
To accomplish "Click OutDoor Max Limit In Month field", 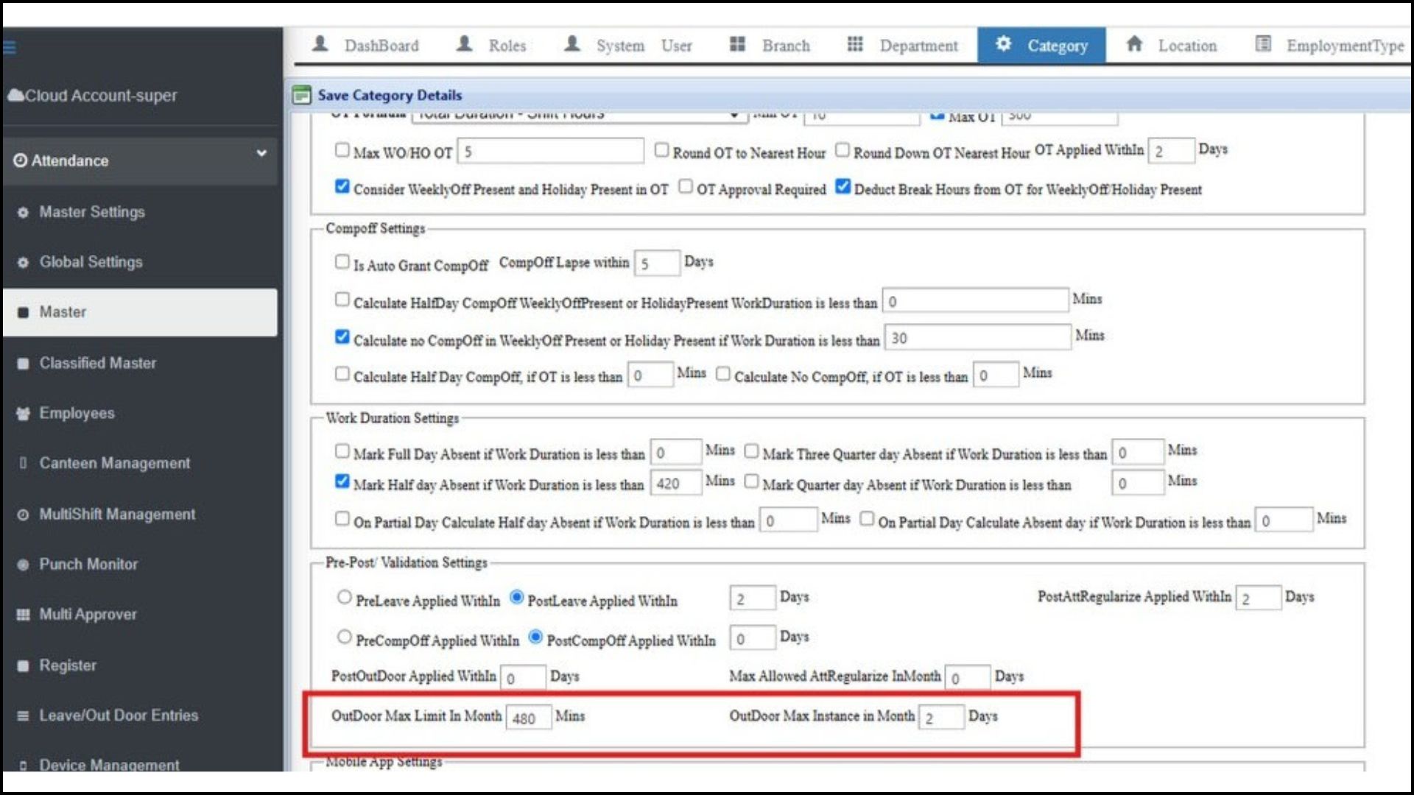I will click(x=529, y=718).
